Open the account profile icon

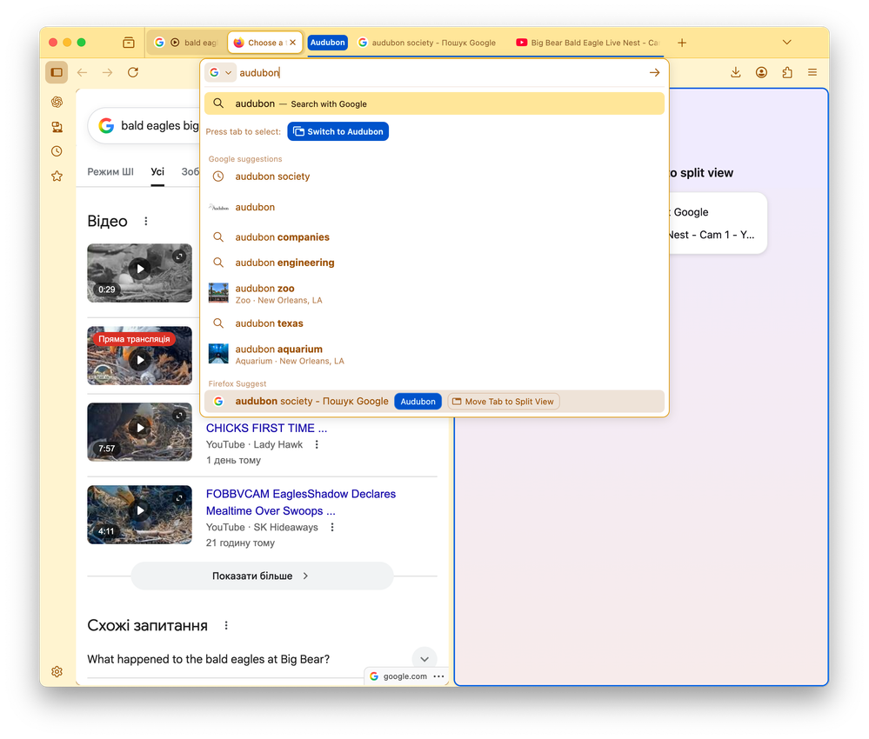pyautogui.click(x=761, y=72)
